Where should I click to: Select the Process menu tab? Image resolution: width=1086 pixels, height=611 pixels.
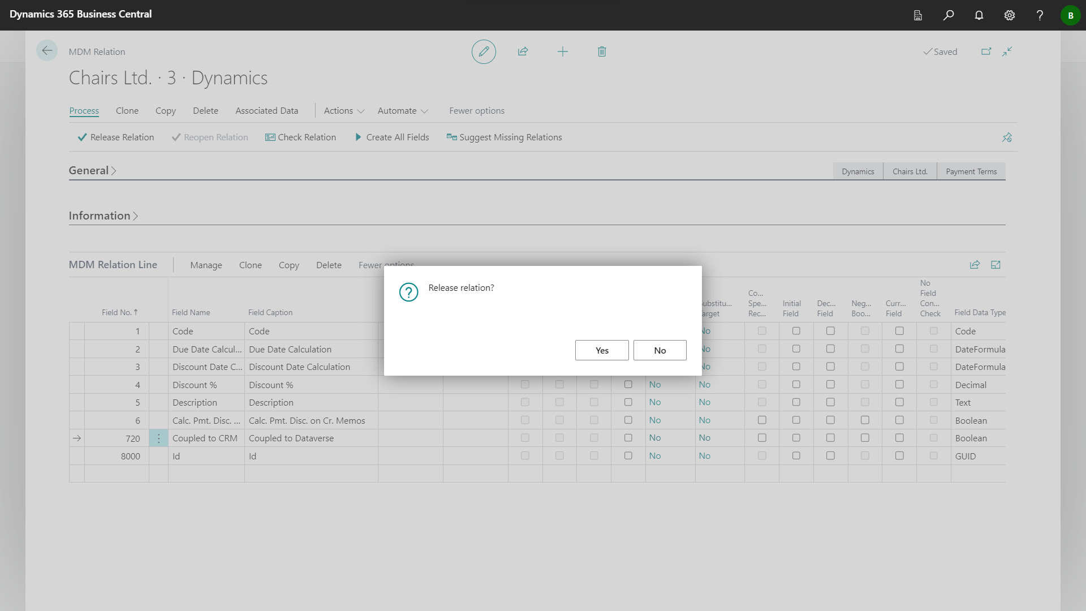84,111
